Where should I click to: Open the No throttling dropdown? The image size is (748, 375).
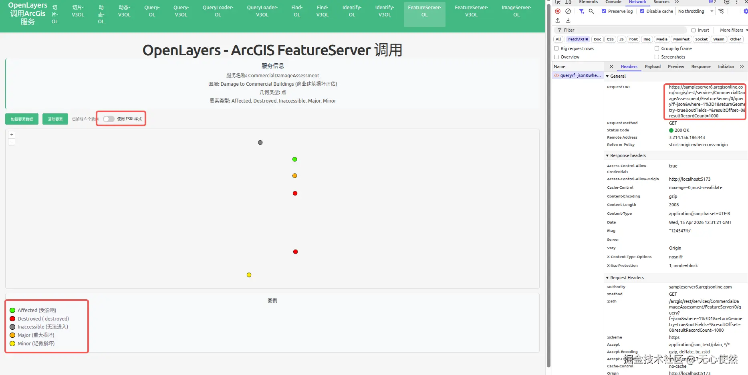click(x=696, y=11)
